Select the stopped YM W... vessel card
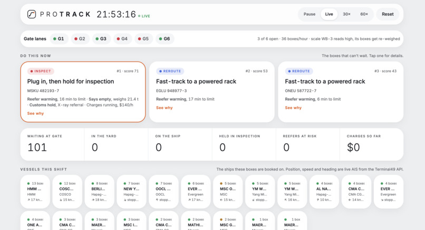This screenshot has width=425, height=230. (260, 192)
